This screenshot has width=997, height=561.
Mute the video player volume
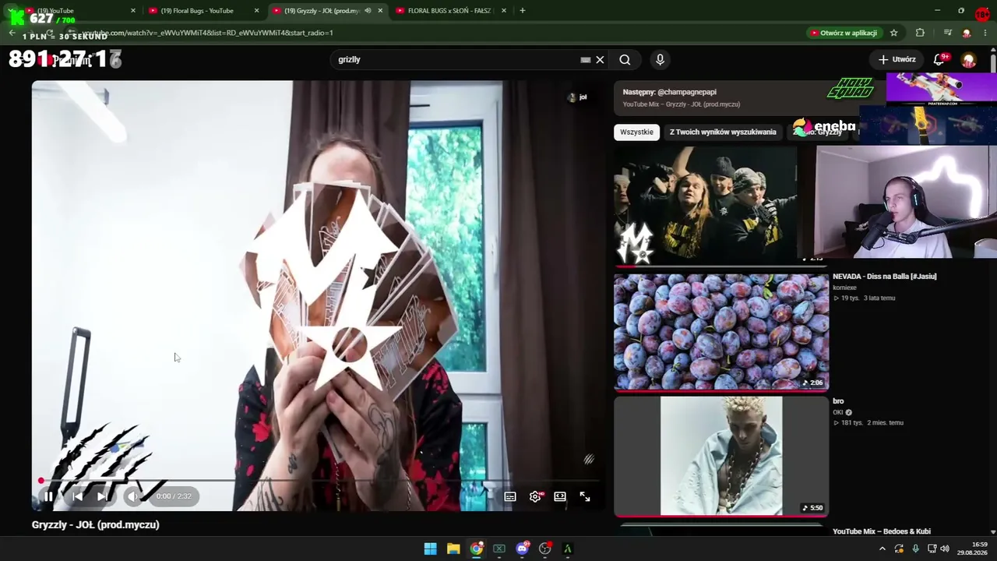(132, 496)
